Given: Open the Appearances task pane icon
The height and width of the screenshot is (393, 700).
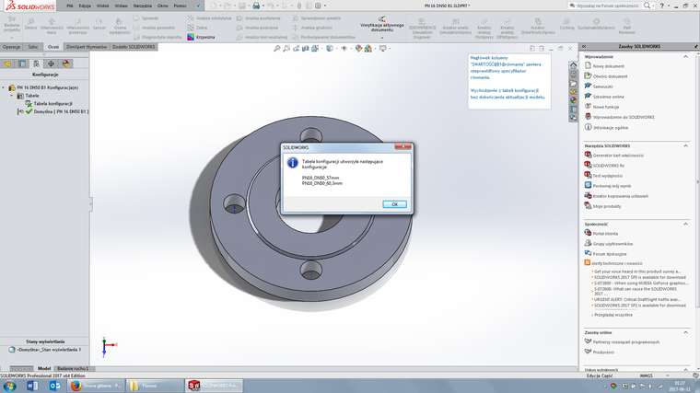Looking at the screenshot, I should click(x=573, y=100).
